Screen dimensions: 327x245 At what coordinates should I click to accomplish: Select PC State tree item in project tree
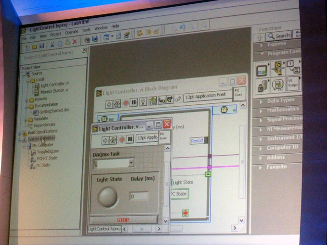(43, 165)
